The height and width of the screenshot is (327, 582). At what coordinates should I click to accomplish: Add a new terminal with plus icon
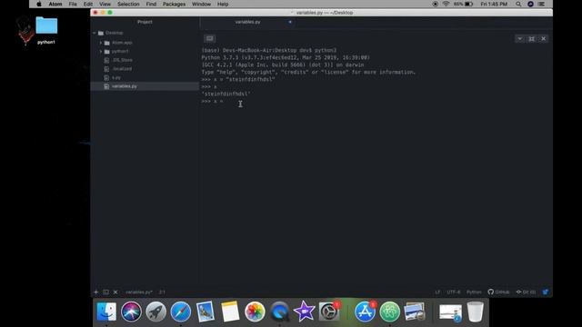tap(96, 292)
